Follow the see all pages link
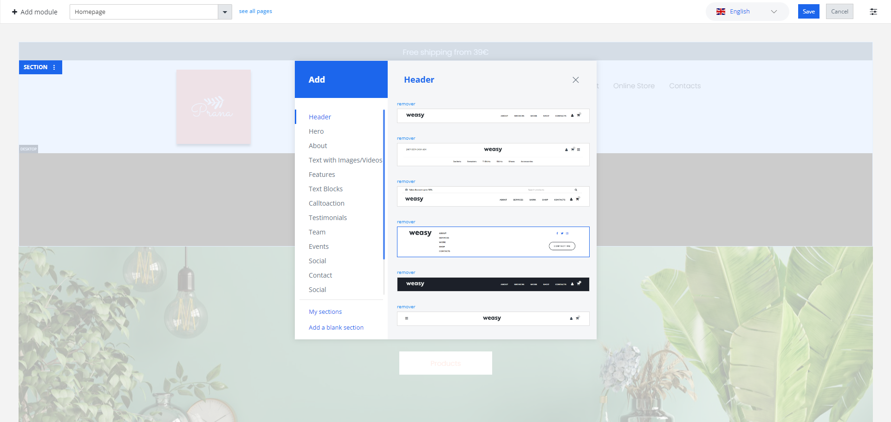 pos(255,11)
